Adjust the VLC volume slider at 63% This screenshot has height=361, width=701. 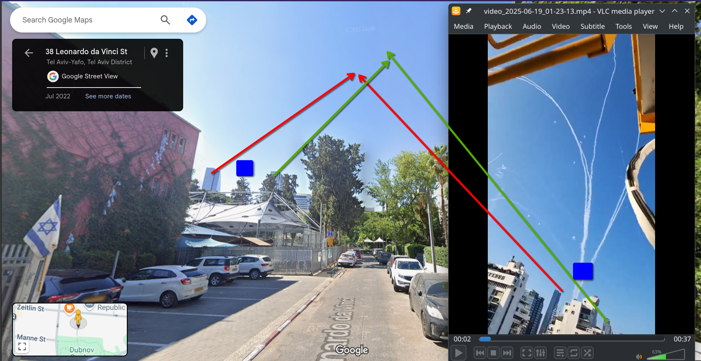pos(666,354)
